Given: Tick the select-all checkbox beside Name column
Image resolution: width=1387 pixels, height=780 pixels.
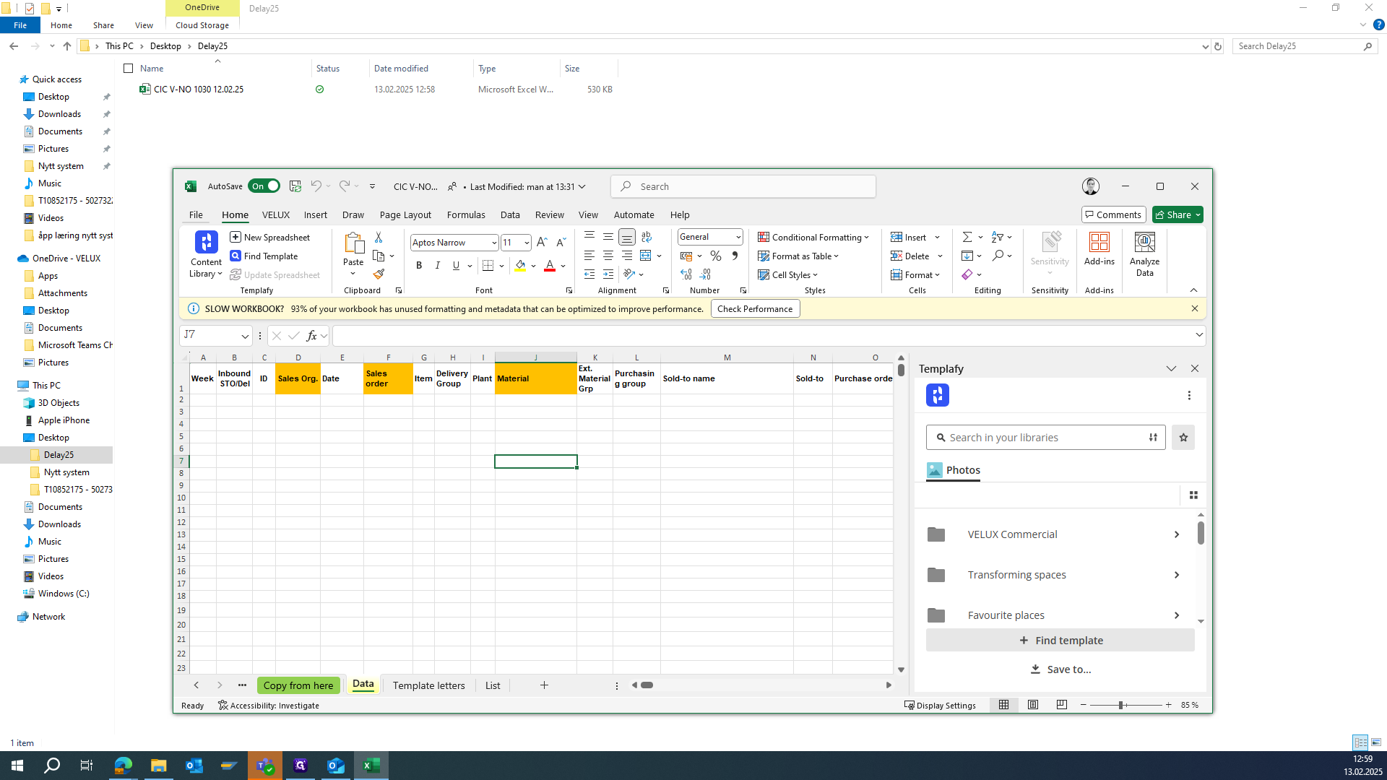Looking at the screenshot, I should pyautogui.click(x=129, y=69).
